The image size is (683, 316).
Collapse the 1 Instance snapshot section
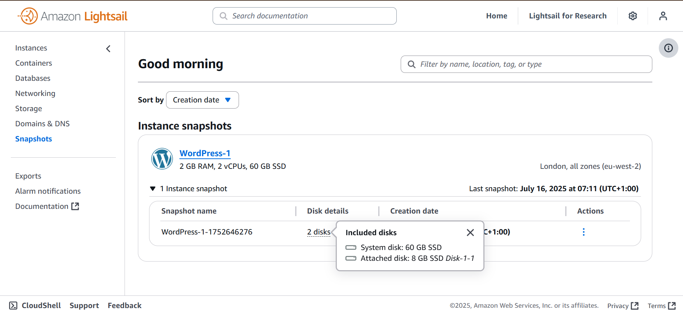pos(153,189)
